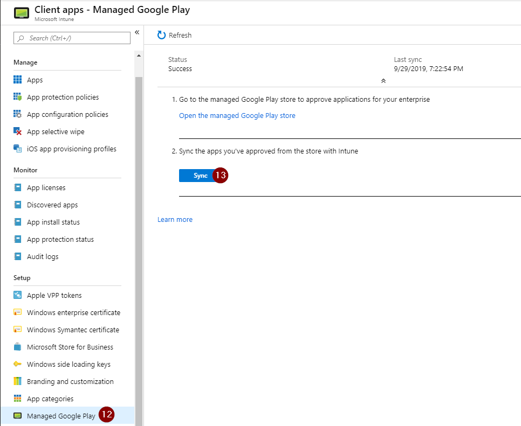Screen dimensions: 521x426
Task: Click the App selective wipe icon
Action: (17, 132)
